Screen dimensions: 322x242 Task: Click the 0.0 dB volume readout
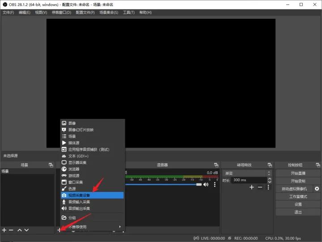tap(212, 173)
